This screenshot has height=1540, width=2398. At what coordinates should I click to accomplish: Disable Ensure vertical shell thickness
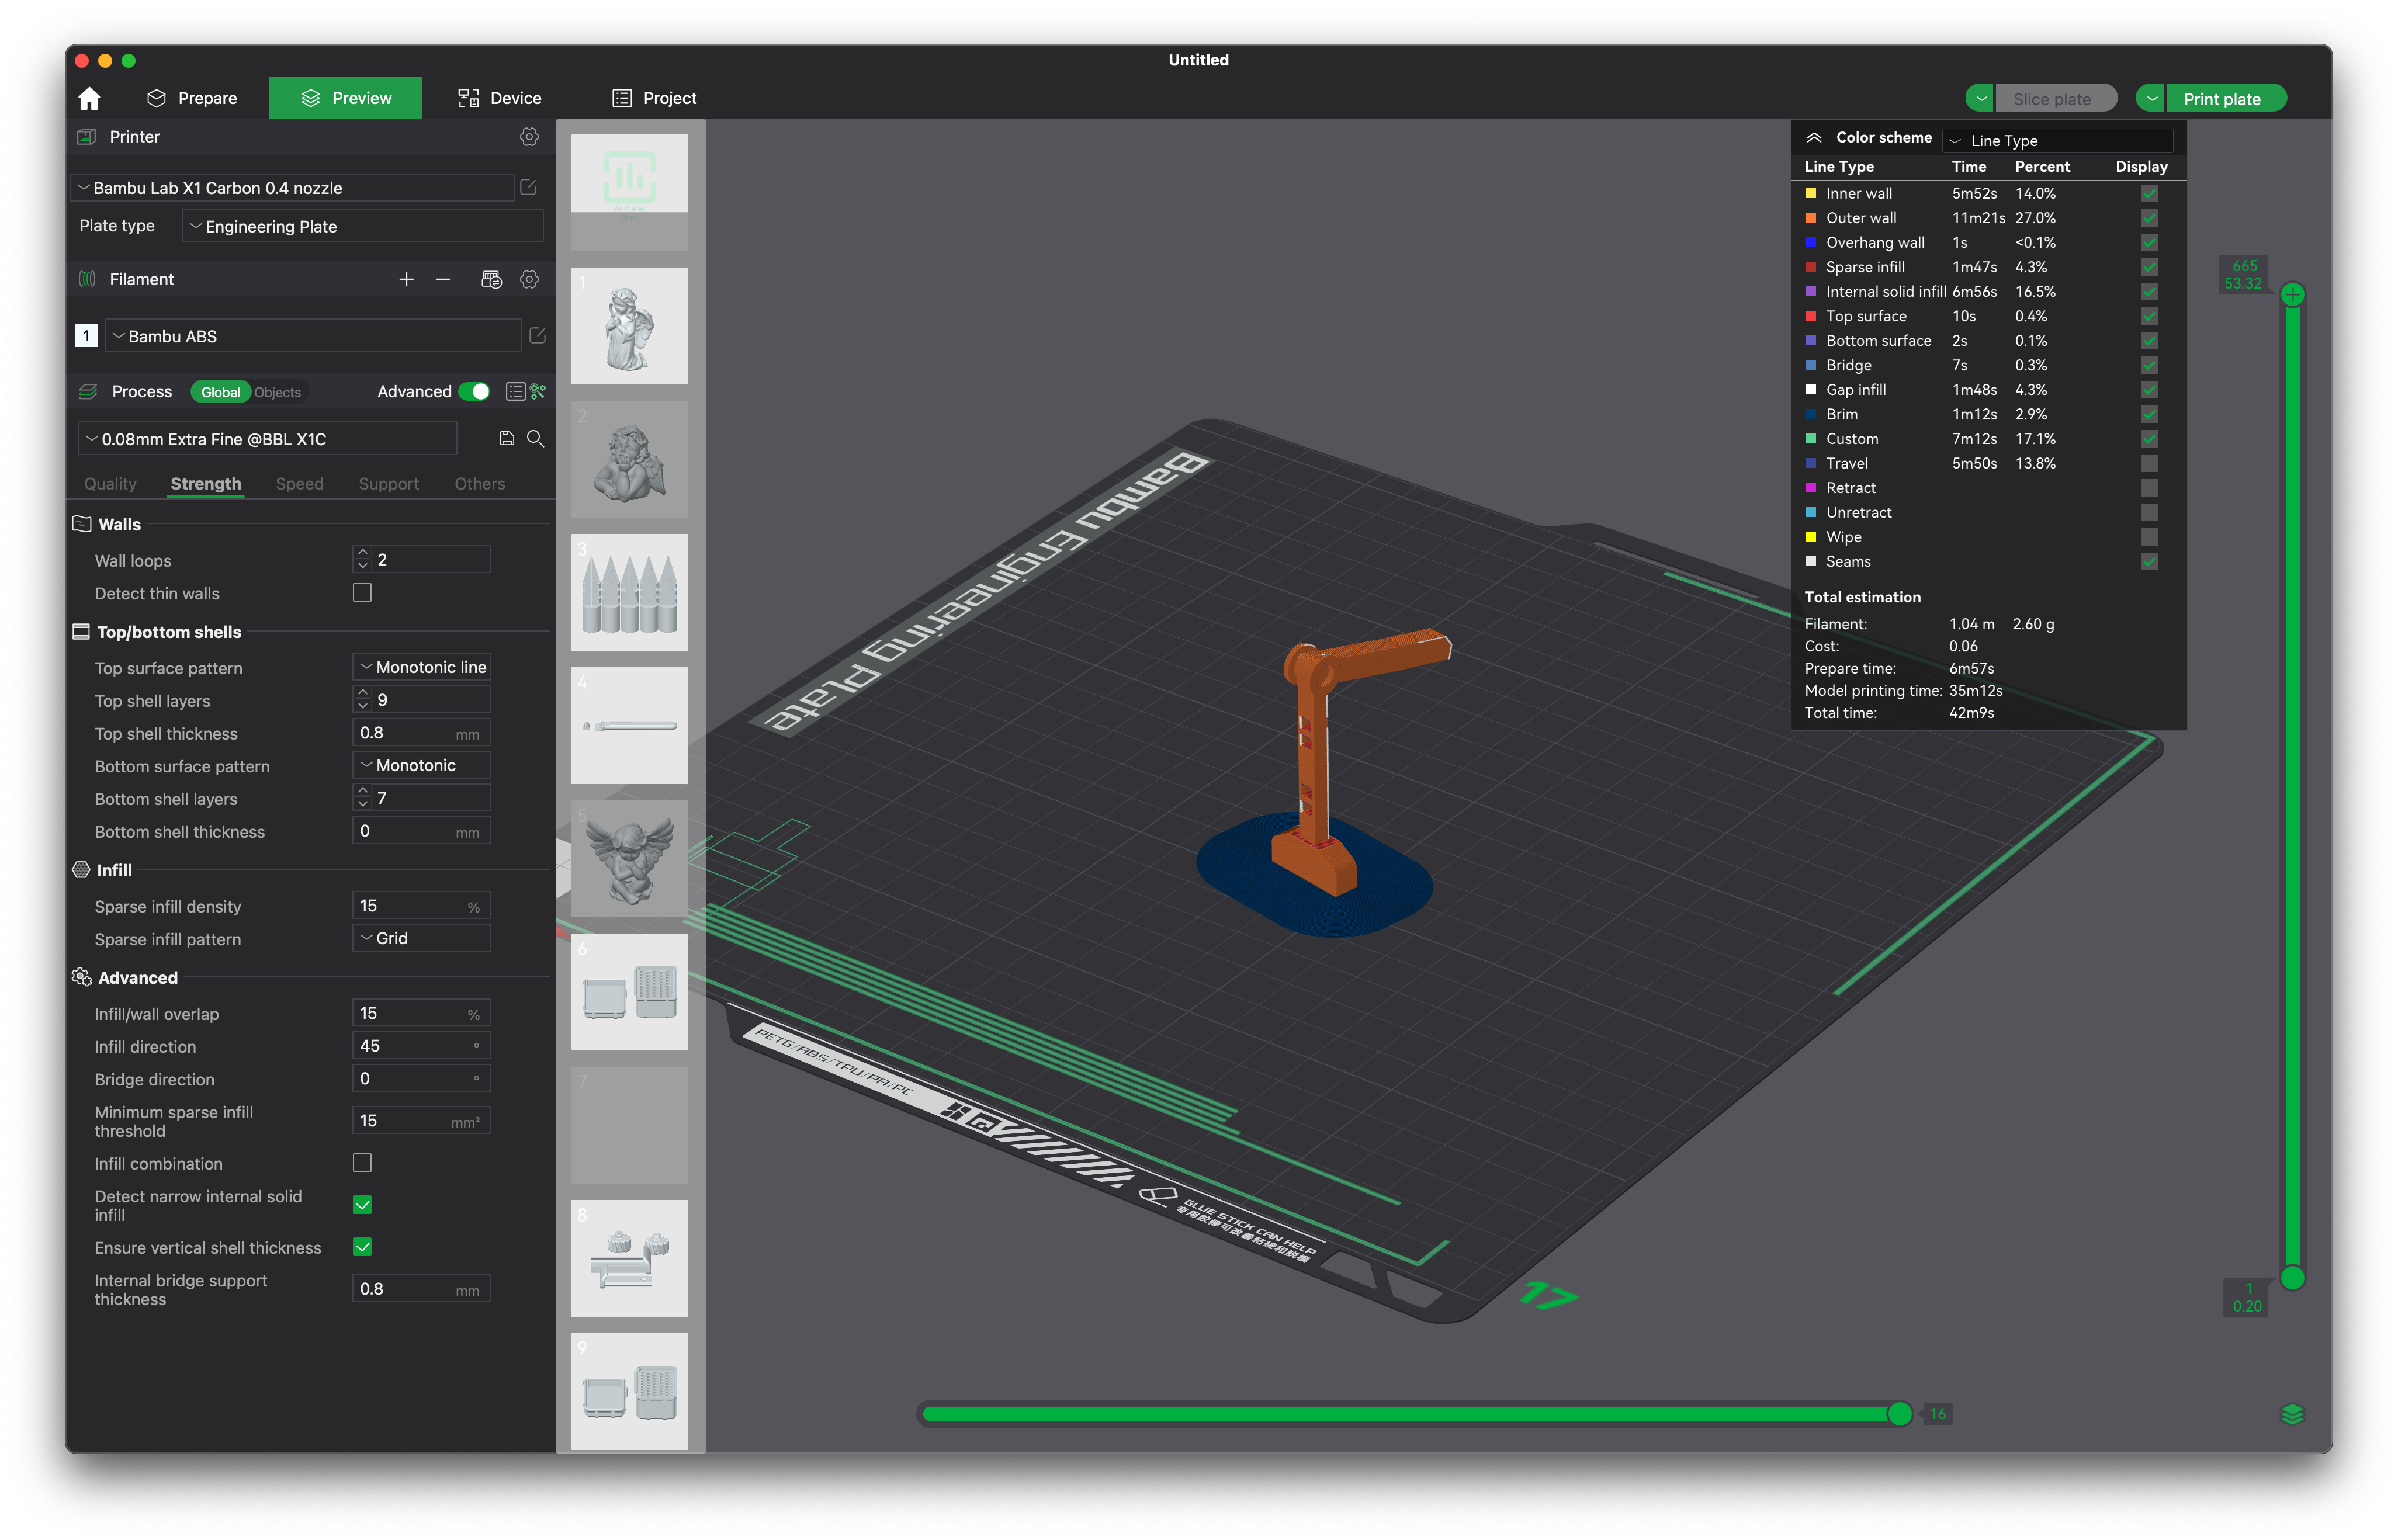click(362, 1247)
